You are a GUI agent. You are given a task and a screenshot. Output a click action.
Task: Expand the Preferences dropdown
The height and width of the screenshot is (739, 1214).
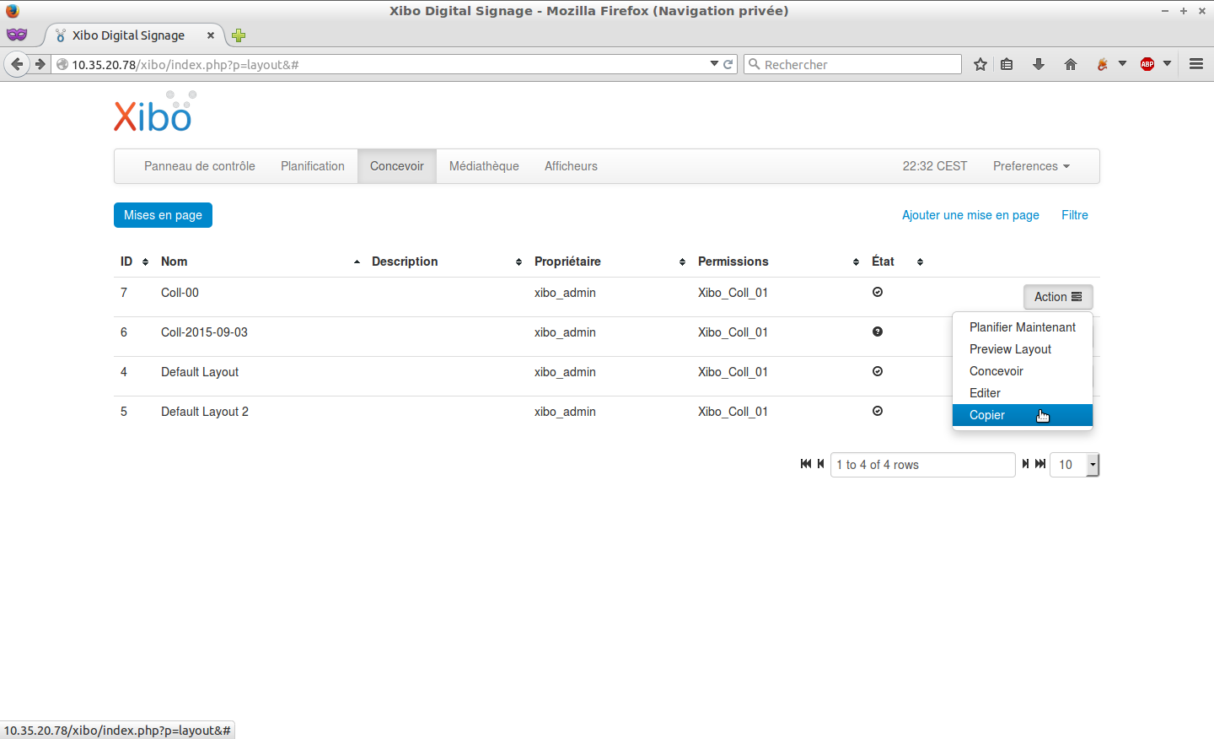pyautogui.click(x=1030, y=166)
